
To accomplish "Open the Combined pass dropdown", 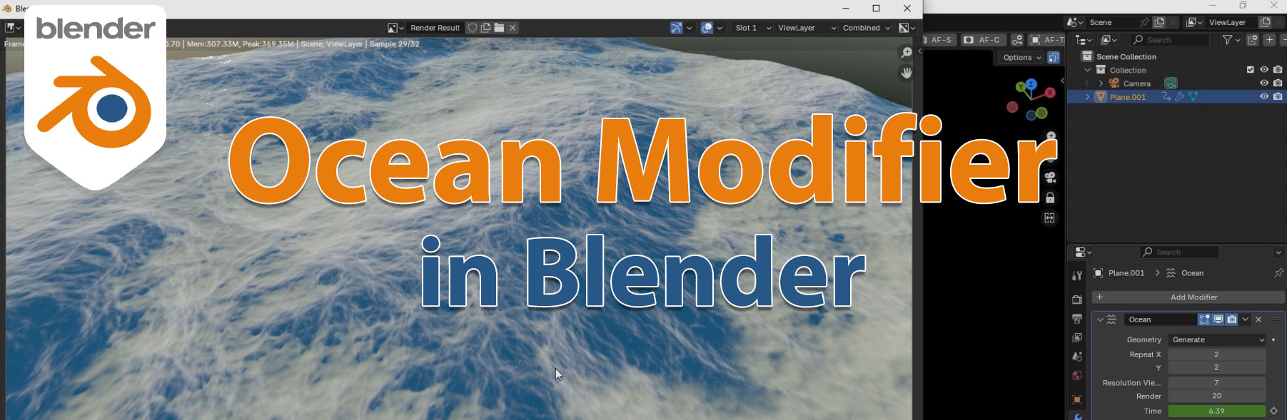I will 866,28.
